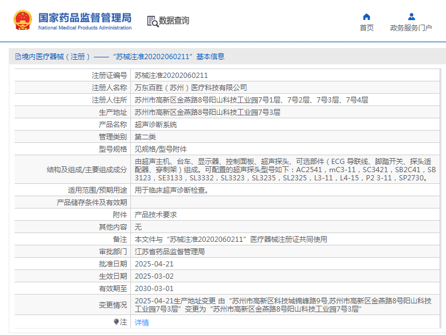Click the bulb icon beside 注
The width and height of the screenshot is (446, 335).
[x=116, y=322]
